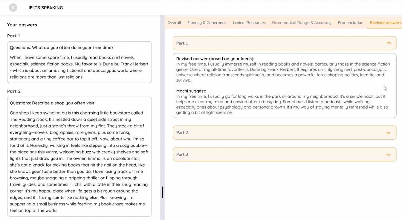Switch to Fluency & Coherence tab
Screen dimensions: 402x220
click(207, 22)
